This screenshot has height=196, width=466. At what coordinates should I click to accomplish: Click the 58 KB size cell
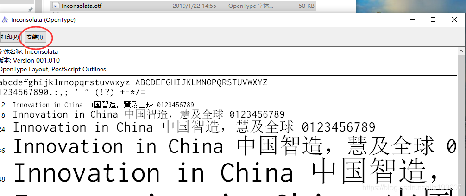coord(306,6)
